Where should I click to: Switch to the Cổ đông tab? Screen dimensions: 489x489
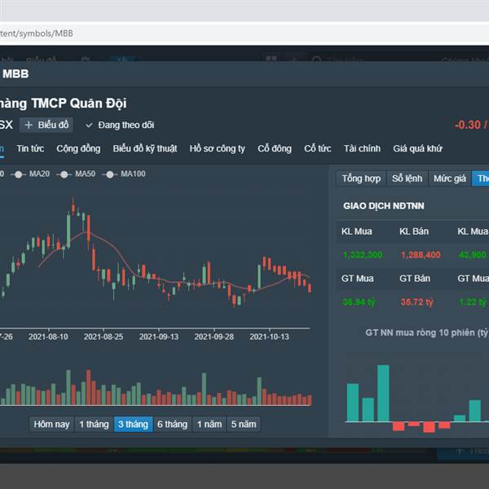pos(275,148)
